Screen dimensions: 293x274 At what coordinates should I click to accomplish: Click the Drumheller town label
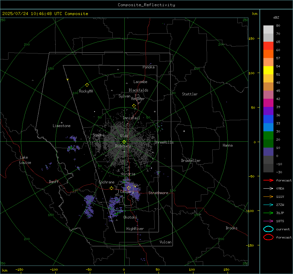pos(191,161)
